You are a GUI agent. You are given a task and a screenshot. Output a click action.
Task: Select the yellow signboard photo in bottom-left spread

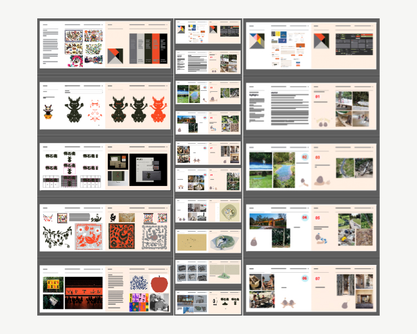tap(53, 285)
